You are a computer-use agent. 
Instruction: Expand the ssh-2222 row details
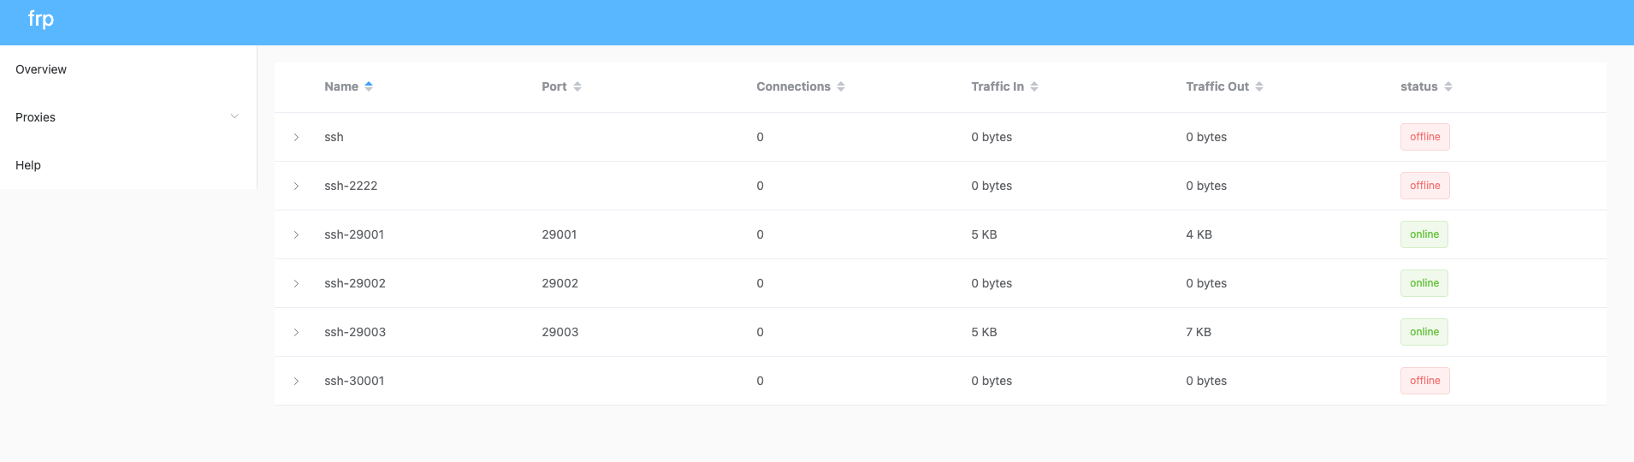tap(296, 186)
